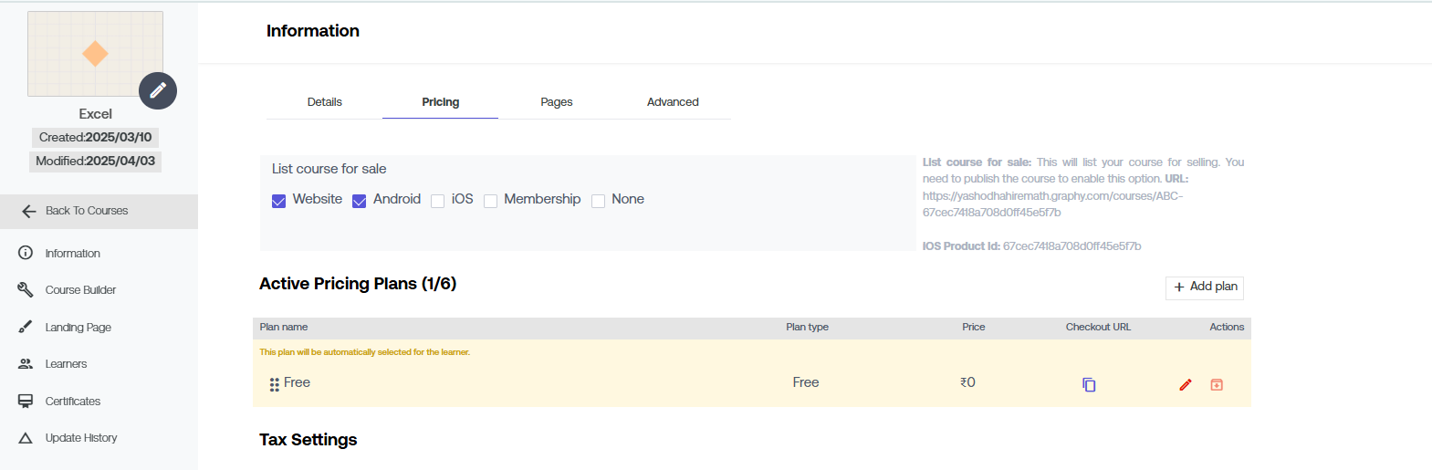The width and height of the screenshot is (1432, 470).
Task: Tick the Membership checkbox
Action: 490,201
